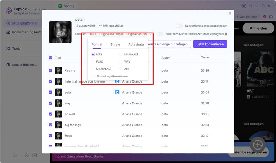The width and height of the screenshot is (276, 163).
Task: Switch to the Bitrate tab
Action: [115, 45]
